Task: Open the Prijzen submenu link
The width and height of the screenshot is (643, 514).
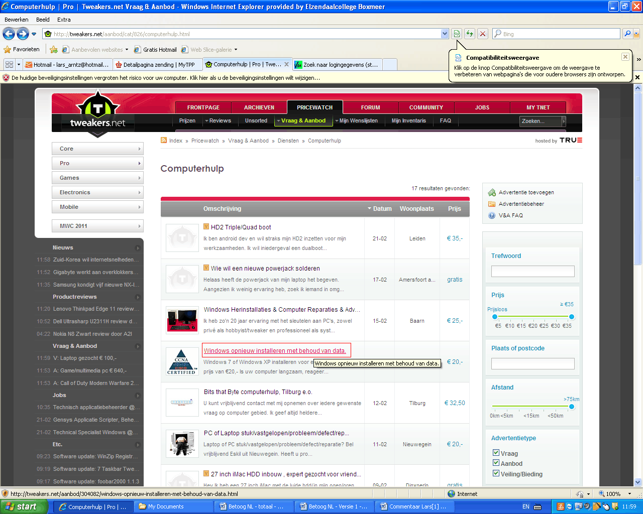Action: (187, 121)
